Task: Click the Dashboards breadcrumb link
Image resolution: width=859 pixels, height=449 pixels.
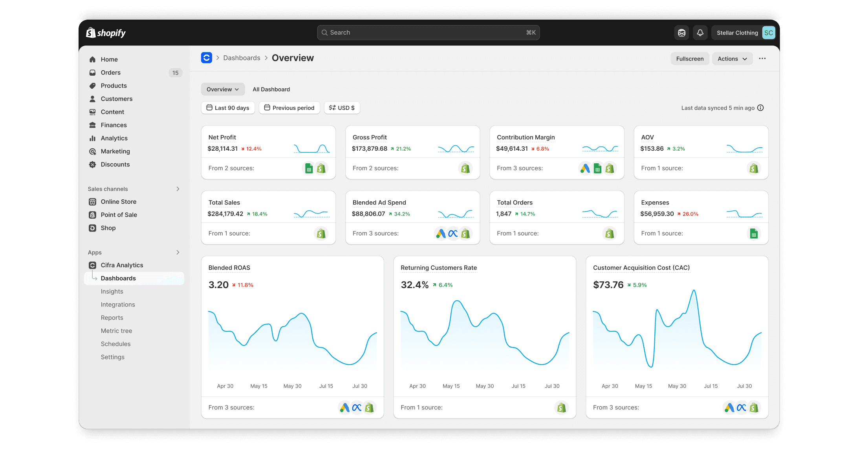Action: (242, 58)
